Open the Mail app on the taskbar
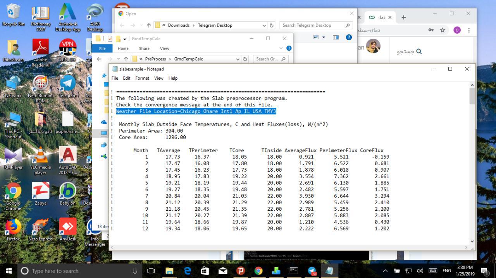This screenshot has width=496, height=278. (223, 271)
